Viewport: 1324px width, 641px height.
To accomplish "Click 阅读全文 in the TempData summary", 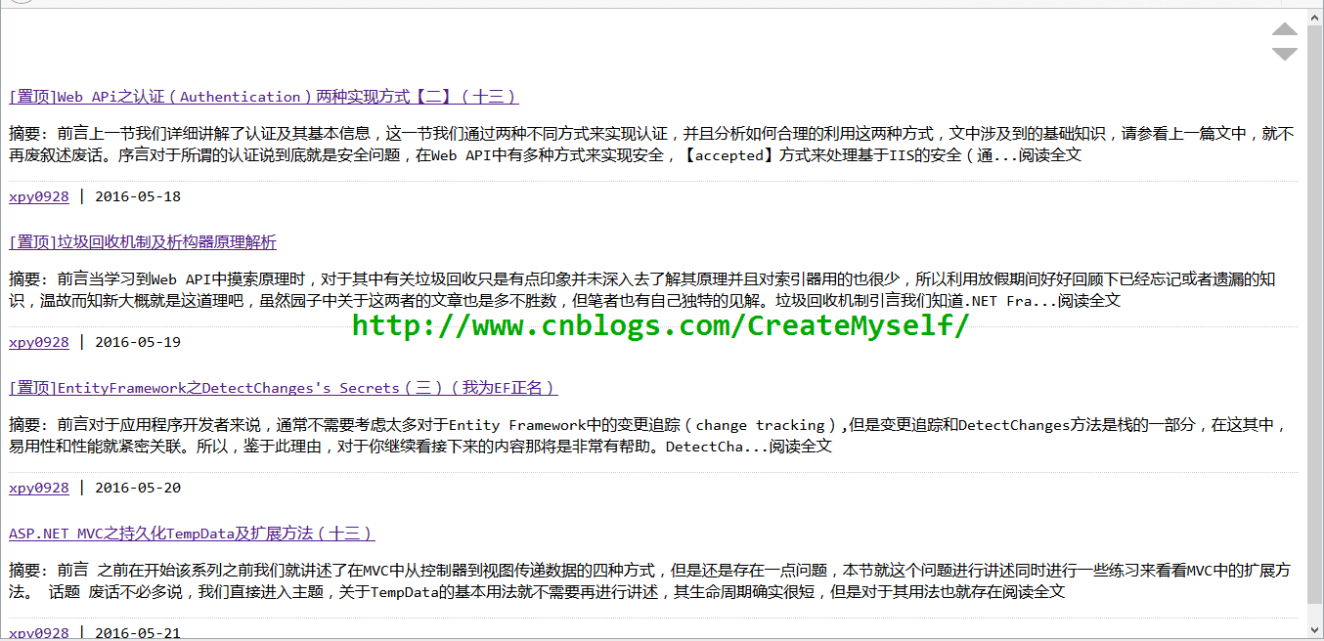I will (1033, 592).
